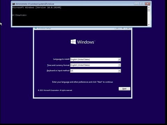Screen dimensions: 167x125
Task: Click the cmd.exe title bar icon
Action: [14, 4]
